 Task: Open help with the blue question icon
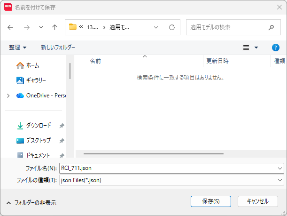coord(275,48)
